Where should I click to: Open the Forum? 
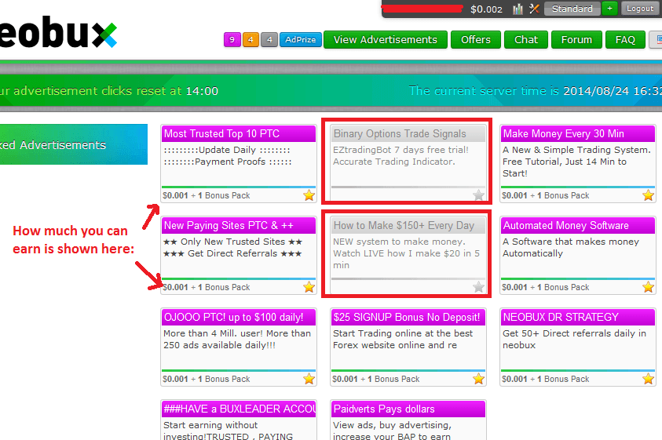[576, 40]
